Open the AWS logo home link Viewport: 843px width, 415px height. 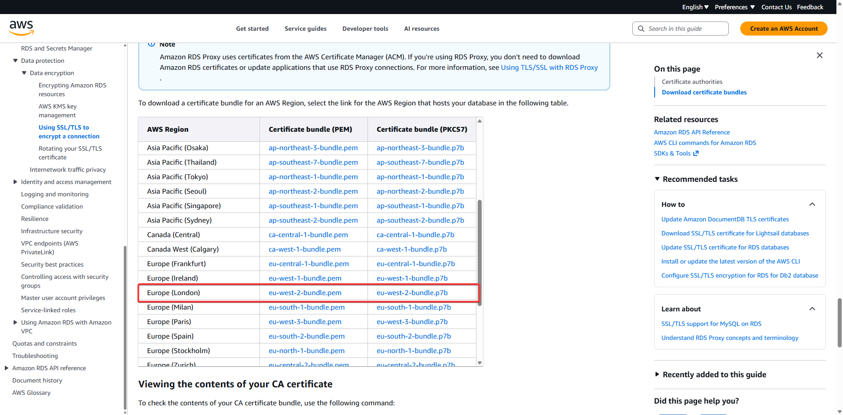point(22,28)
